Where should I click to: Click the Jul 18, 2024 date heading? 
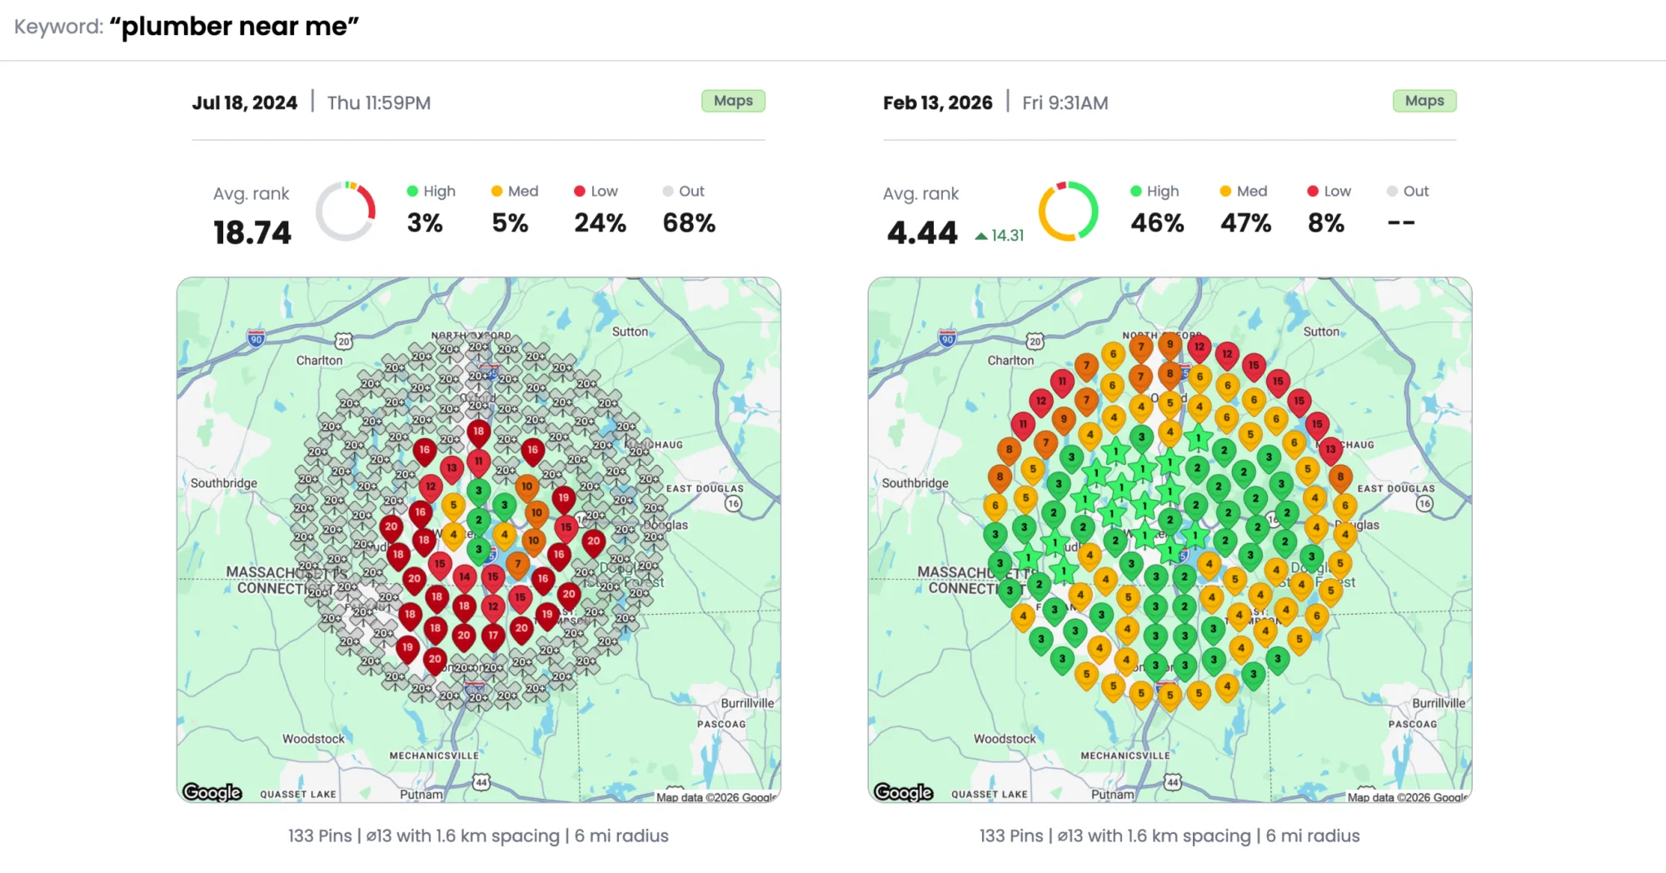click(244, 102)
